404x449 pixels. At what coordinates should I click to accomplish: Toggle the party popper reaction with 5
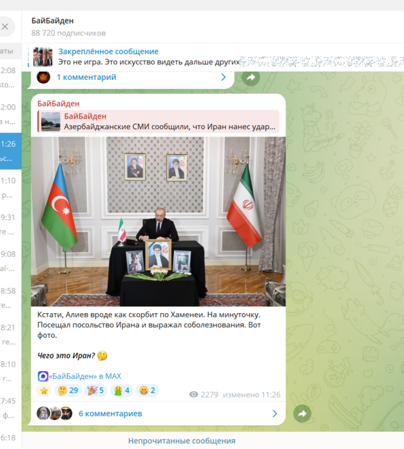point(96,390)
